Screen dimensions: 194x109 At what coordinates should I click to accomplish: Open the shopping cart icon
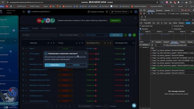pos(107,12)
